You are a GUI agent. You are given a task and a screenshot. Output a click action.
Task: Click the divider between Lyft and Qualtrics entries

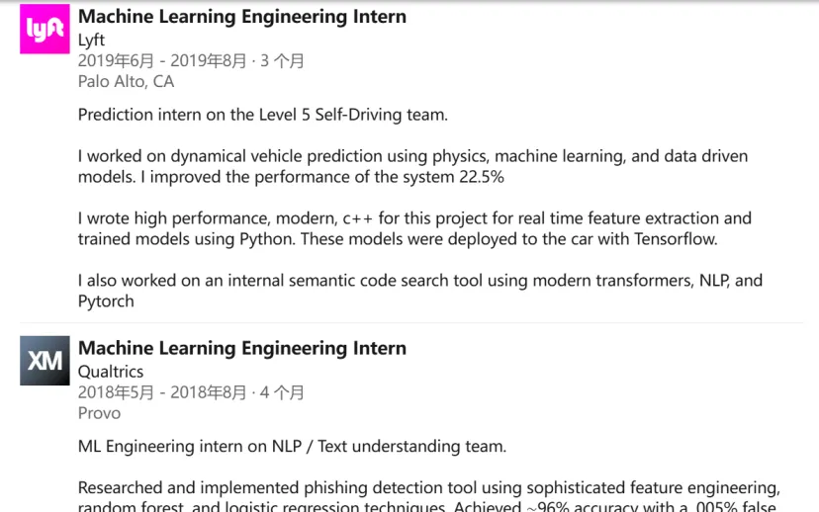click(x=411, y=323)
